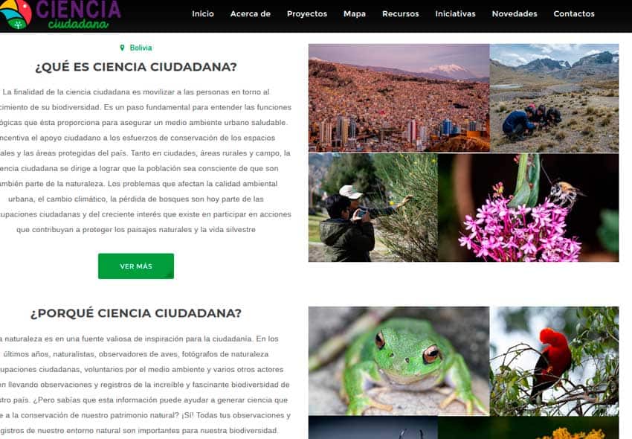The width and height of the screenshot is (632, 439).
Task: Open the Iniciativas section
Action: tap(455, 13)
